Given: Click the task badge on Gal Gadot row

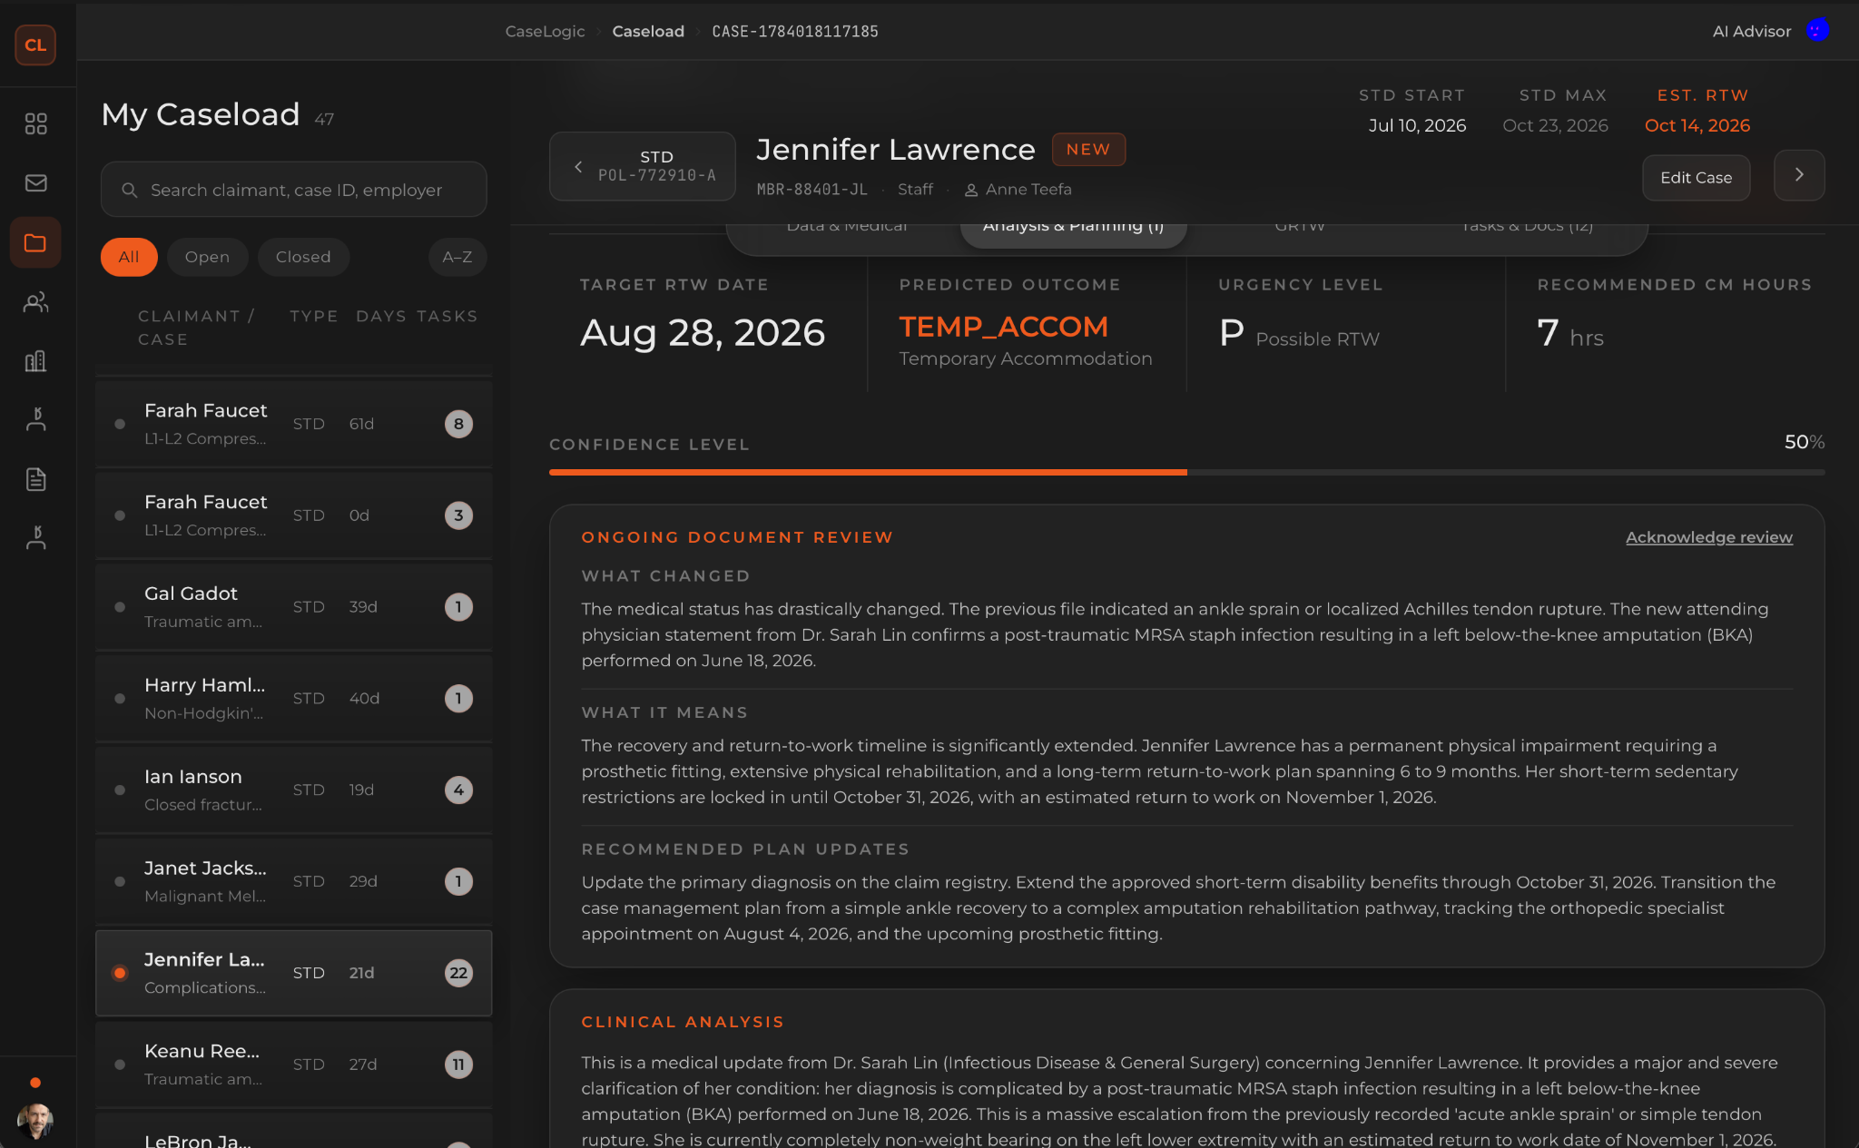Looking at the screenshot, I should 458,607.
